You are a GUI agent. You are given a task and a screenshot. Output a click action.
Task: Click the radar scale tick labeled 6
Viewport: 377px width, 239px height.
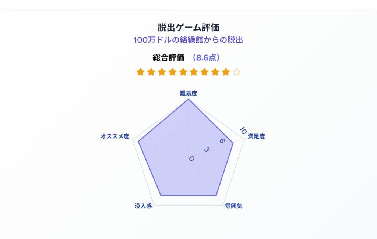tap(222, 141)
